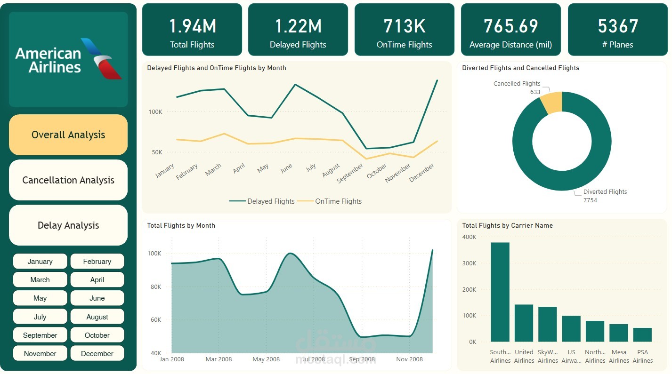Select United Airlines bar

pyautogui.click(x=524, y=323)
